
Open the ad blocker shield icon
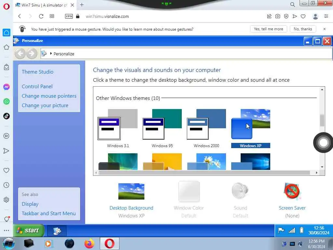[x=286, y=16]
